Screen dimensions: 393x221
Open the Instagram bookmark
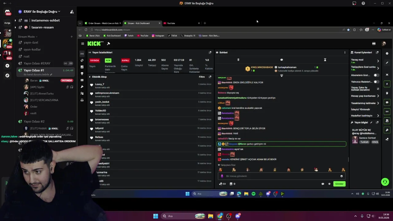point(158,36)
